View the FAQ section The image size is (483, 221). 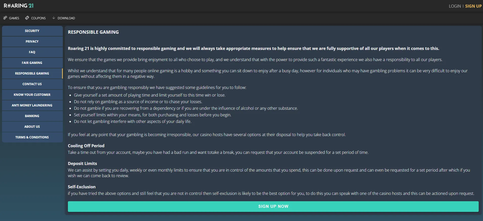pos(32,52)
